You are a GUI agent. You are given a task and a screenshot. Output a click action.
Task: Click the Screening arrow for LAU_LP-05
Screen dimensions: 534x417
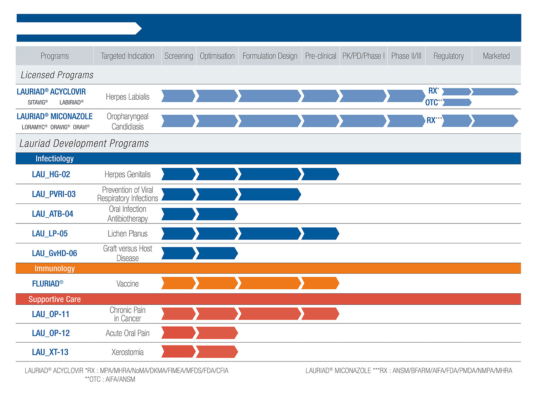click(x=179, y=233)
